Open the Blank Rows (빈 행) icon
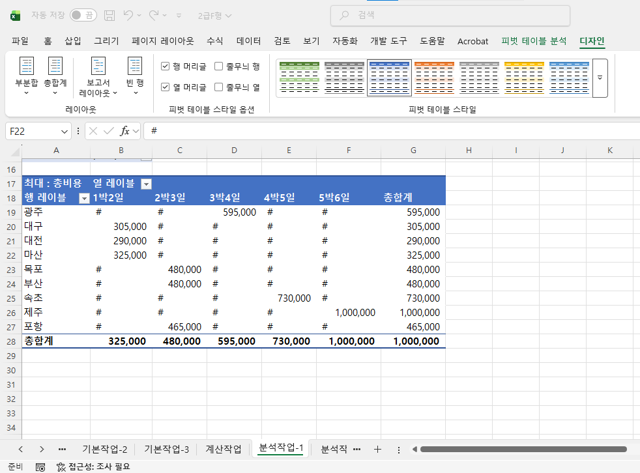This screenshot has width=640, height=473. point(135,72)
